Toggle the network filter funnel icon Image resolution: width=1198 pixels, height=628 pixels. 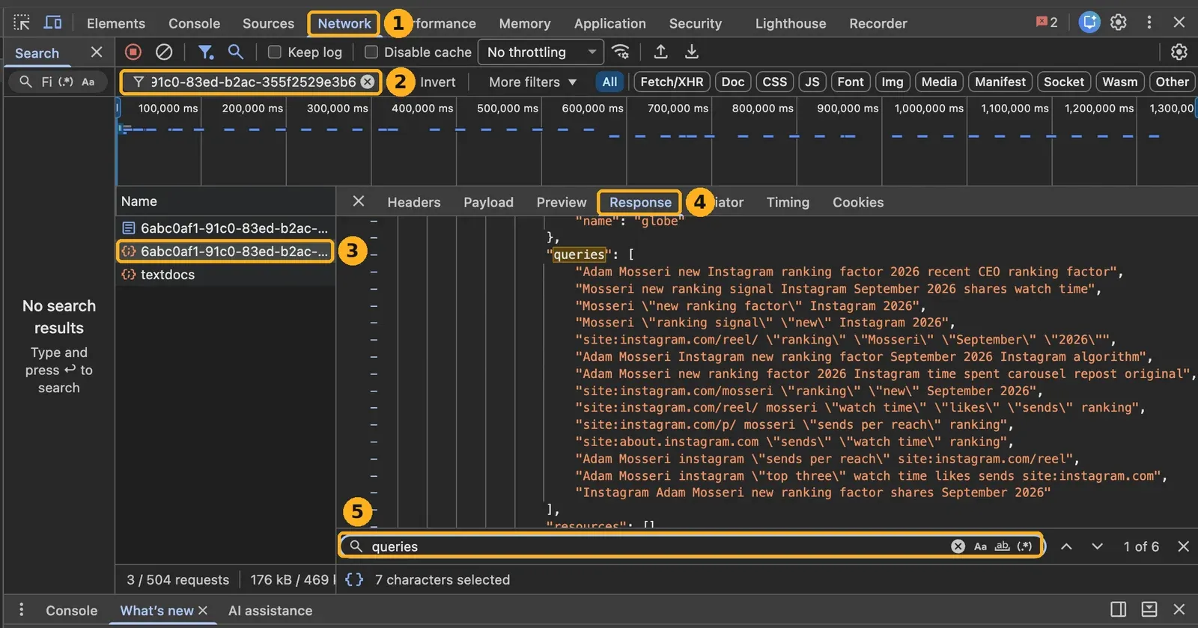click(x=205, y=52)
